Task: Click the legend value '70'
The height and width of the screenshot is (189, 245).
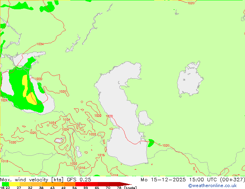Action: (108, 188)
